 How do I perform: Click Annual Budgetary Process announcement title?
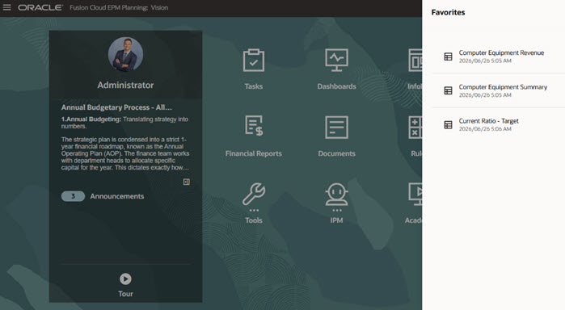tap(116, 107)
